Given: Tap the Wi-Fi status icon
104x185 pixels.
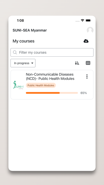Looking at the screenshot, I should (x=83, y=20).
